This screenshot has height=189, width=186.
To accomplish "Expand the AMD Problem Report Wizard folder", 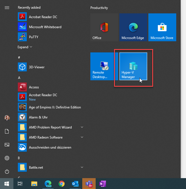I will 51,127.
